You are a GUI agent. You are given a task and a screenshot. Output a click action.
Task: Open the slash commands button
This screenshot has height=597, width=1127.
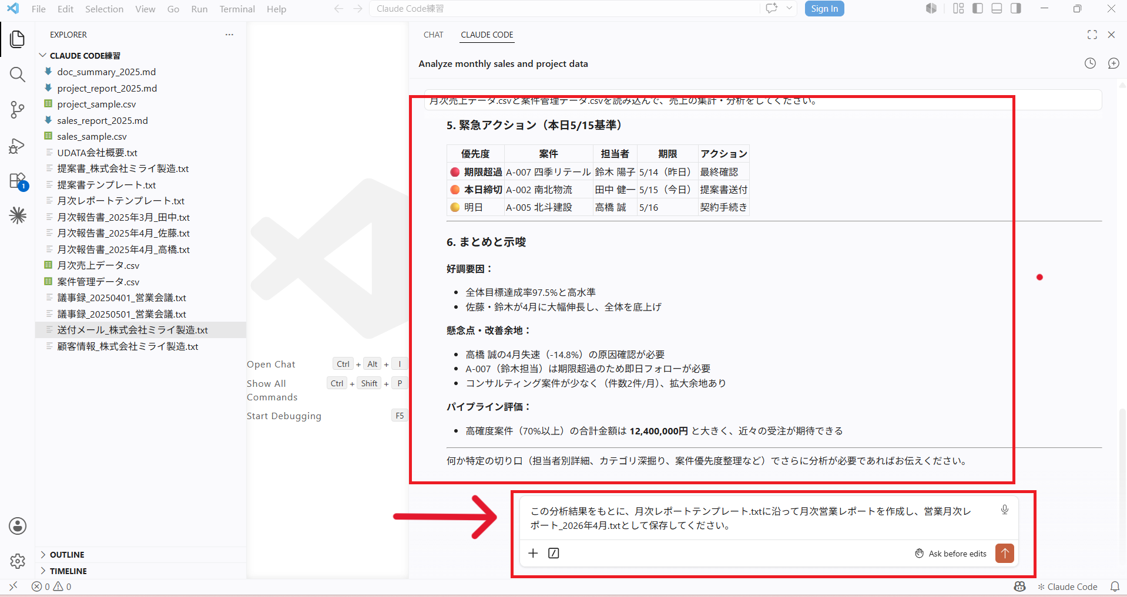554,553
